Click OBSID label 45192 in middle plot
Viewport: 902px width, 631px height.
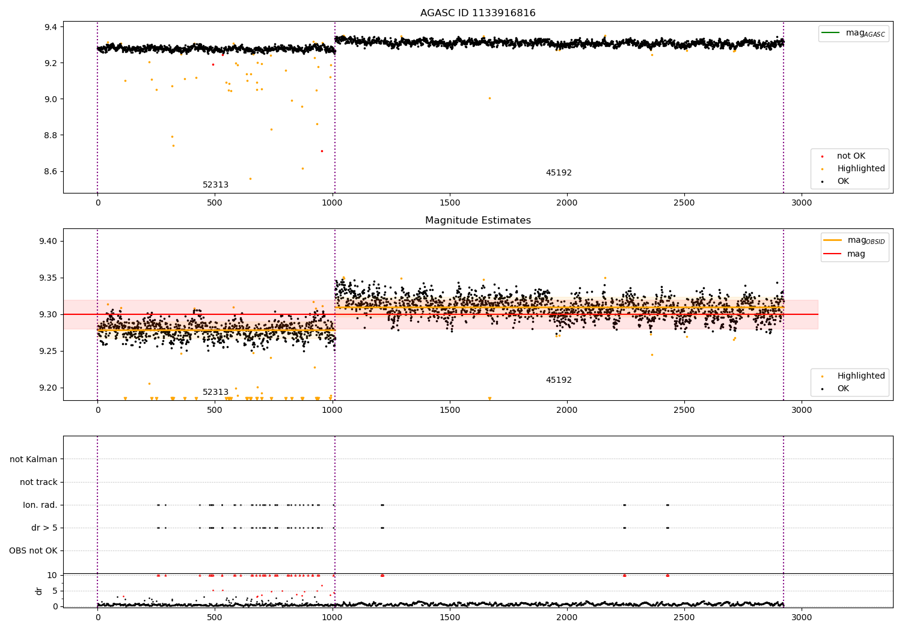[559, 380]
